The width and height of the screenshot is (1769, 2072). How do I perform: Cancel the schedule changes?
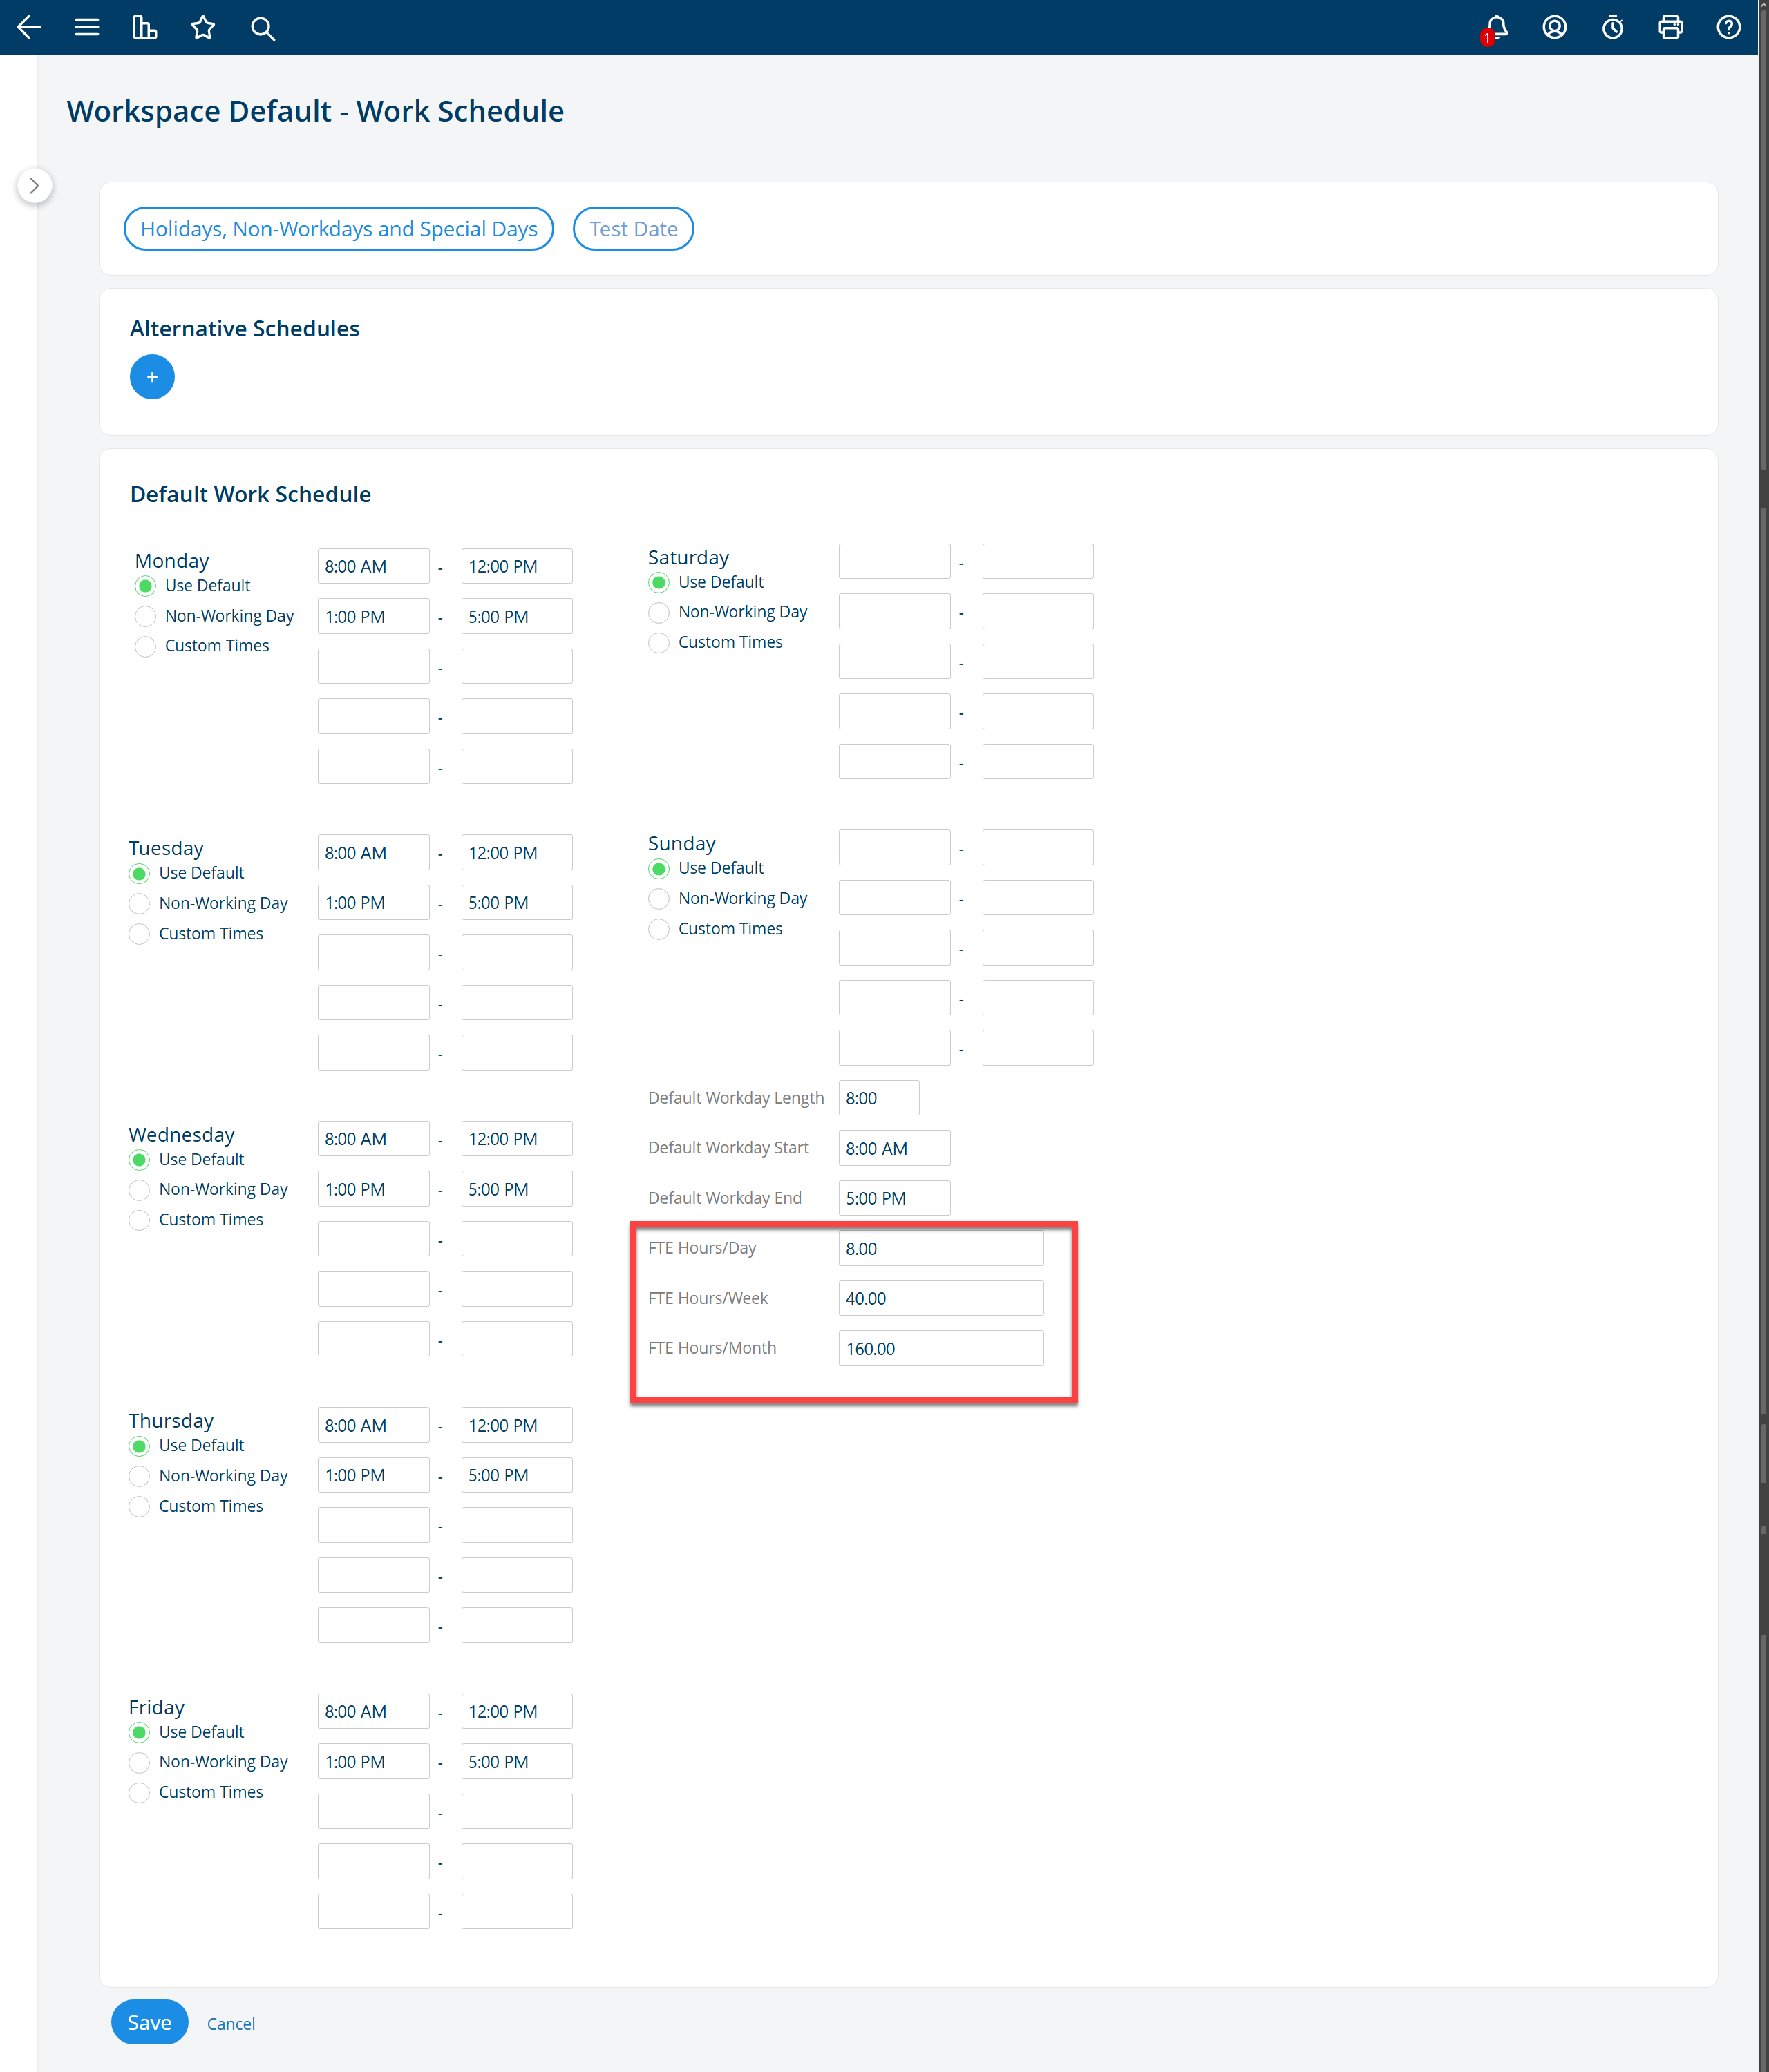point(231,2024)
